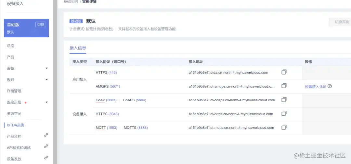
Task: Open 设备发放 sidebar link
Action: coord(14,159)
